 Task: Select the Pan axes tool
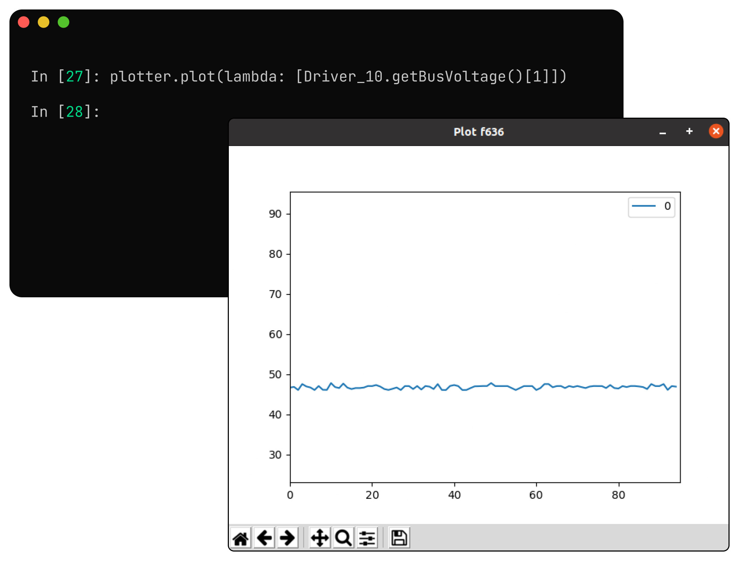pyautogui.click(x=320, y=538)
